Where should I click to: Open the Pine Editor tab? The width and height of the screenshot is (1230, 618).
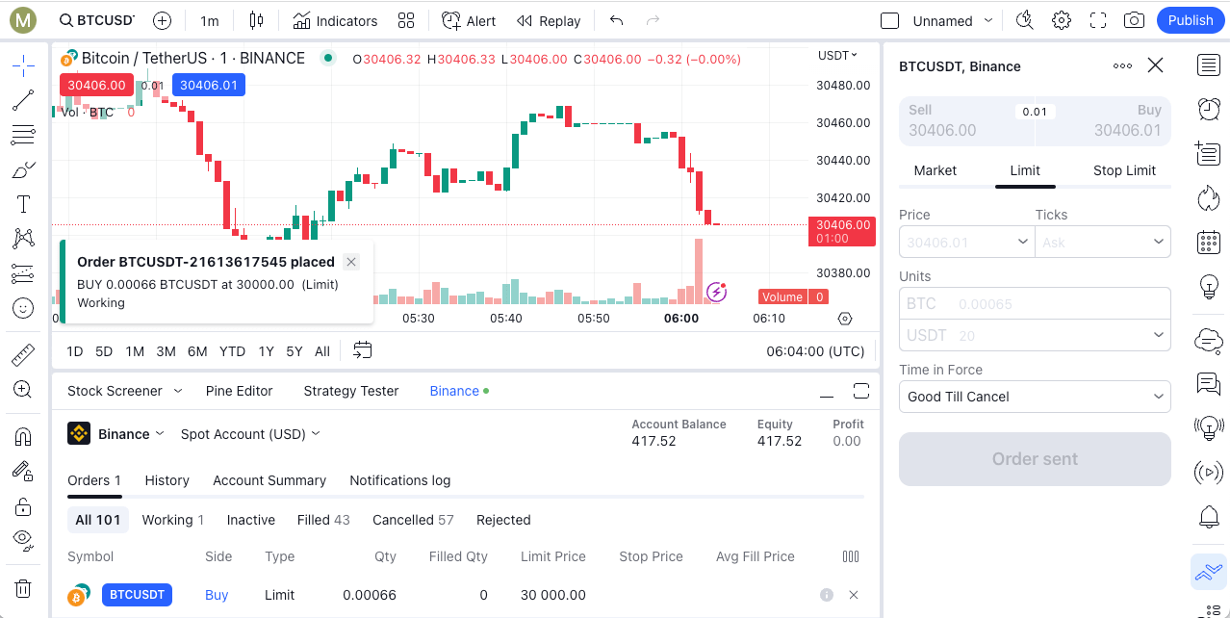[x=239, y=391]
